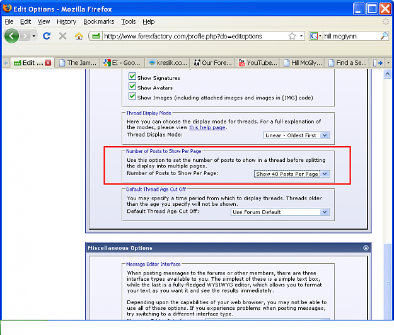This screenshot has height=335, width=394.
Task: Maximize the Firefox window
Action: coord(372,9)
